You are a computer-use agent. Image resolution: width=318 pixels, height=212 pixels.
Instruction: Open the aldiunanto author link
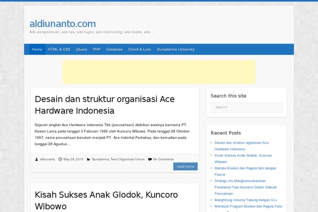(47, 159)
